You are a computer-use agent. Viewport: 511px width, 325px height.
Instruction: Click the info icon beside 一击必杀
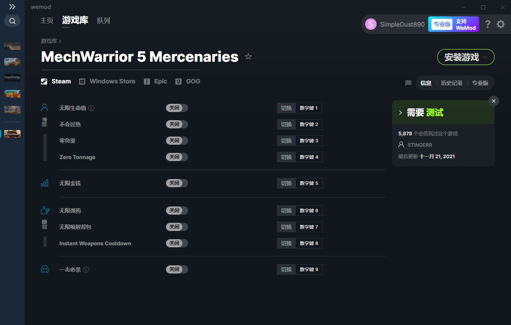[86, 270]
